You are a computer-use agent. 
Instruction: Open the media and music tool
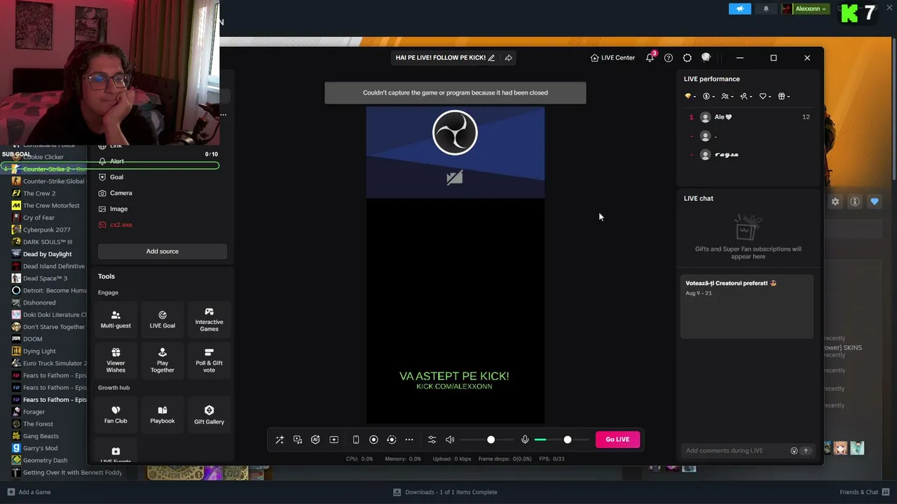point(298,440)
